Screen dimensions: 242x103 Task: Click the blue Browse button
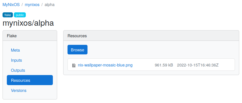77,50
